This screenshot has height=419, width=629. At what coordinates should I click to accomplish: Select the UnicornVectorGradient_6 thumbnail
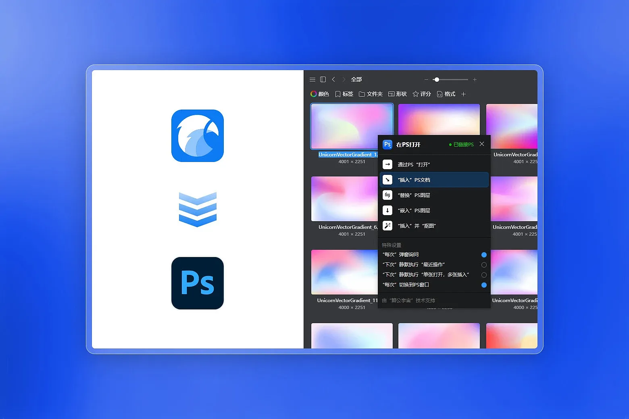click(344, 199)
